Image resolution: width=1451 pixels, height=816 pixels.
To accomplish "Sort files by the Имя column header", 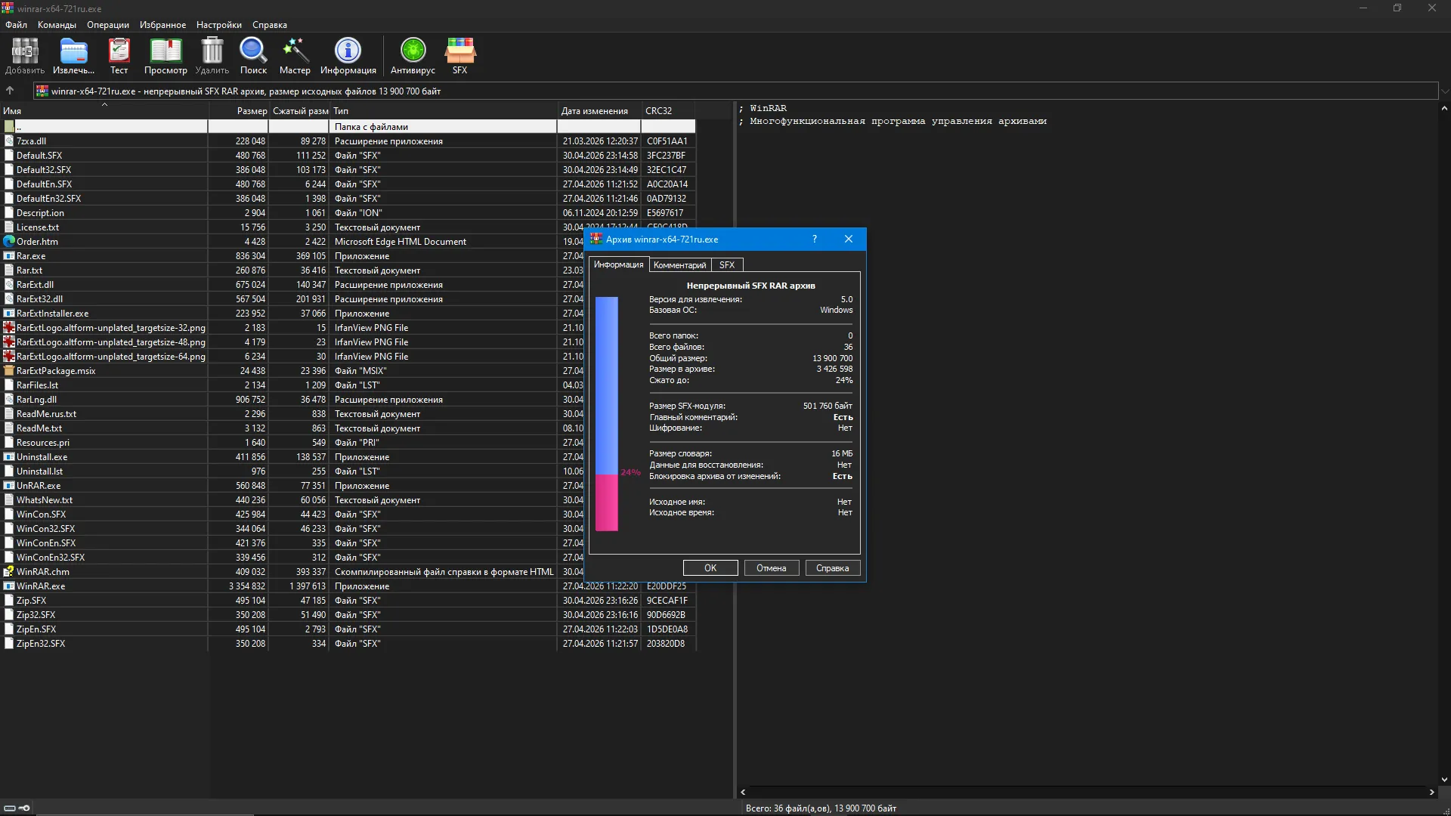I will pos(104,110).
